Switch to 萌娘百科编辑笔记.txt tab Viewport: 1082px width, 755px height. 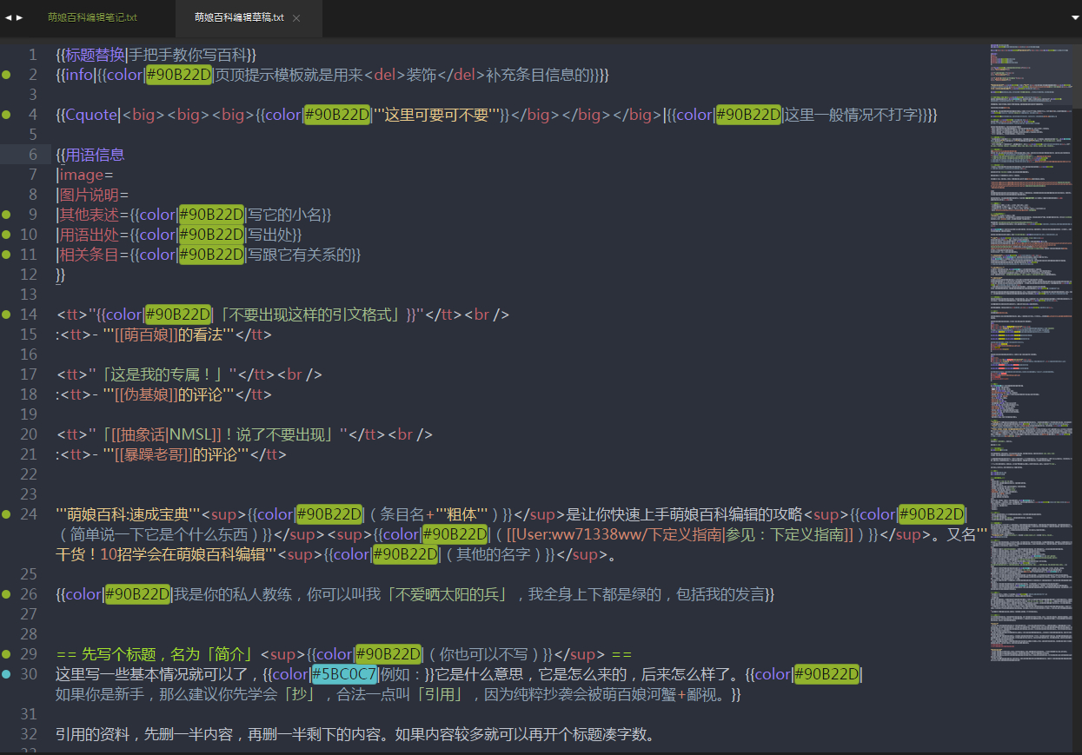pos(92,17)
